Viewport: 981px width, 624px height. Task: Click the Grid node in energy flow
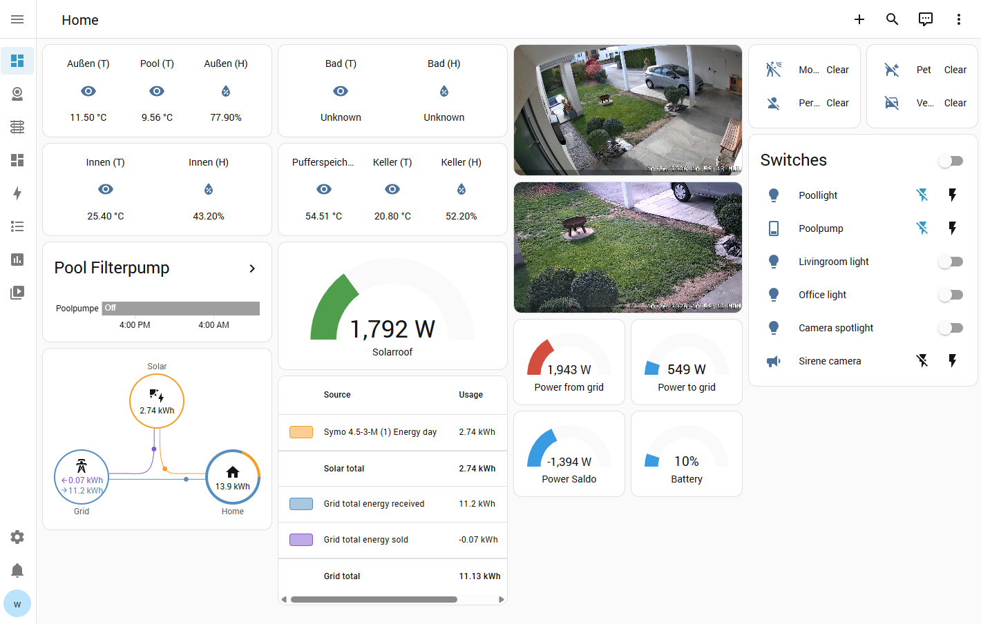coord(82,477)
